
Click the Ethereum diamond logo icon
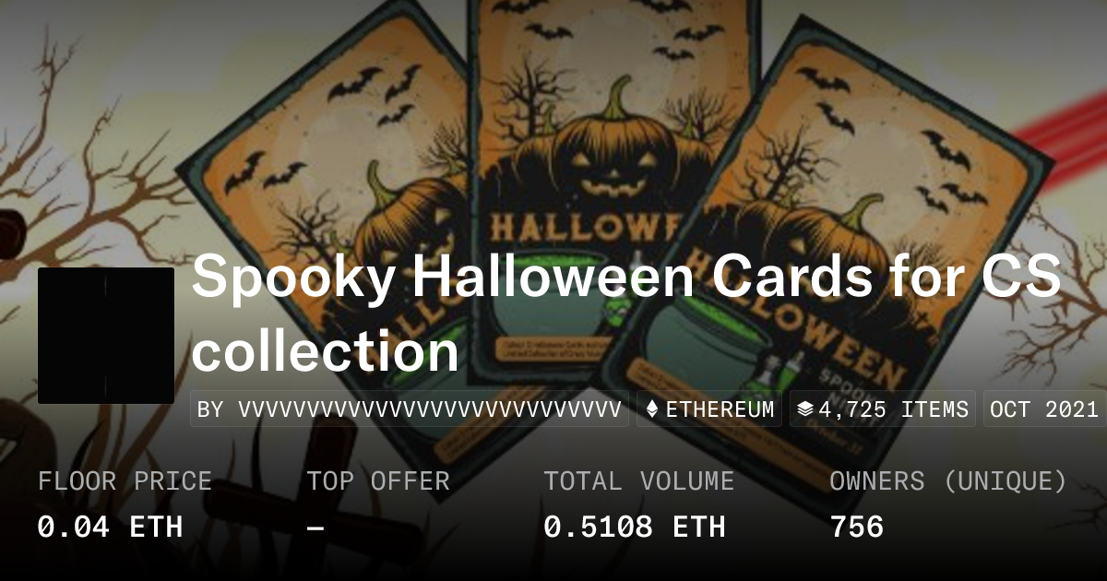[652, 409]
